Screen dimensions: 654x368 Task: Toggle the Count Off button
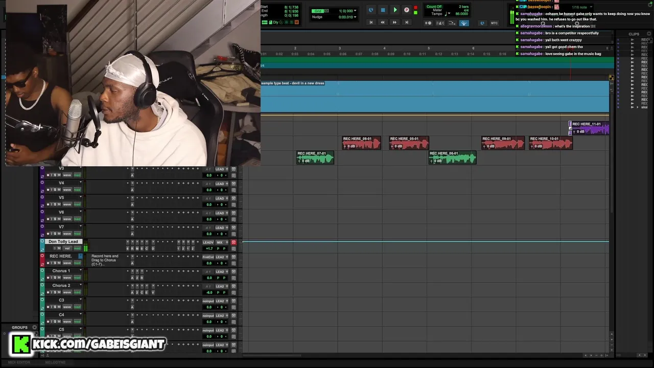[434, 7]
